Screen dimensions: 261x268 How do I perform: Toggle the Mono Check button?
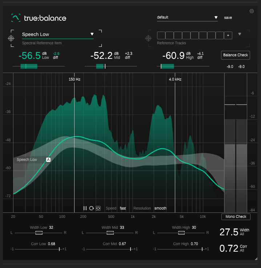click(236, 217)
